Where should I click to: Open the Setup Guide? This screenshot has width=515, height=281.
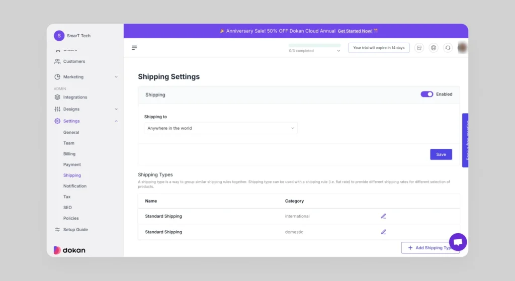[75, 229]
